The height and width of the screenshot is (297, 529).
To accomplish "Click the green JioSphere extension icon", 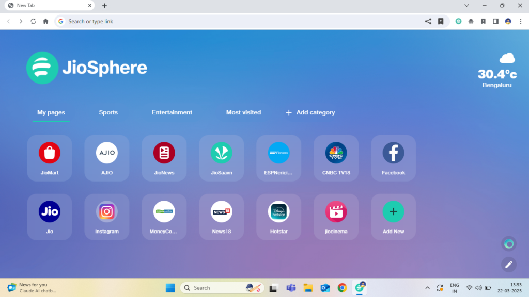I will click(459, 21).
